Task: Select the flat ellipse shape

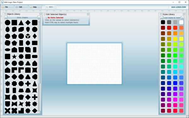Action: pos(8,50)
